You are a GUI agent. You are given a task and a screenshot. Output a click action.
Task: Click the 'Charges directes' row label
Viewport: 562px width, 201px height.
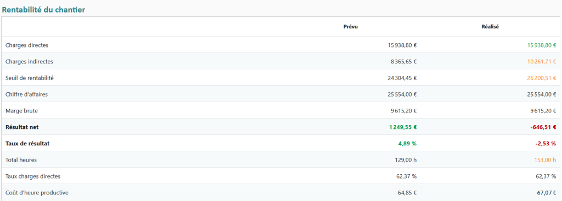click(x=27, y=45)
